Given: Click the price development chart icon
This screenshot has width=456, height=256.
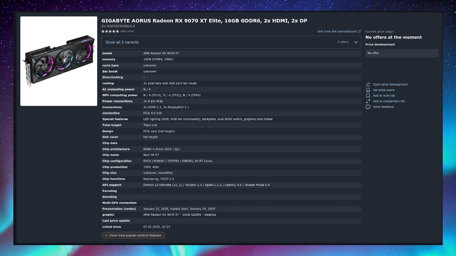Looking at the screenshot, I should 368,84.
